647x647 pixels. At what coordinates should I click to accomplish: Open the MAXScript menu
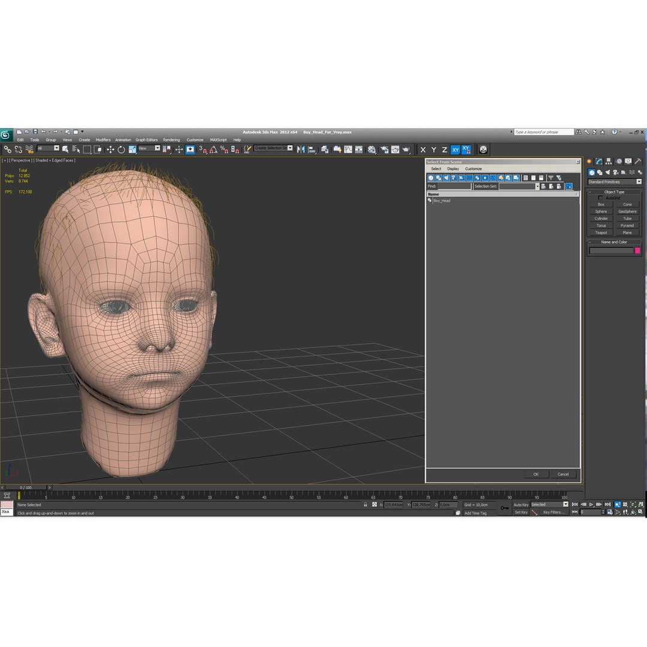point(218,140)
